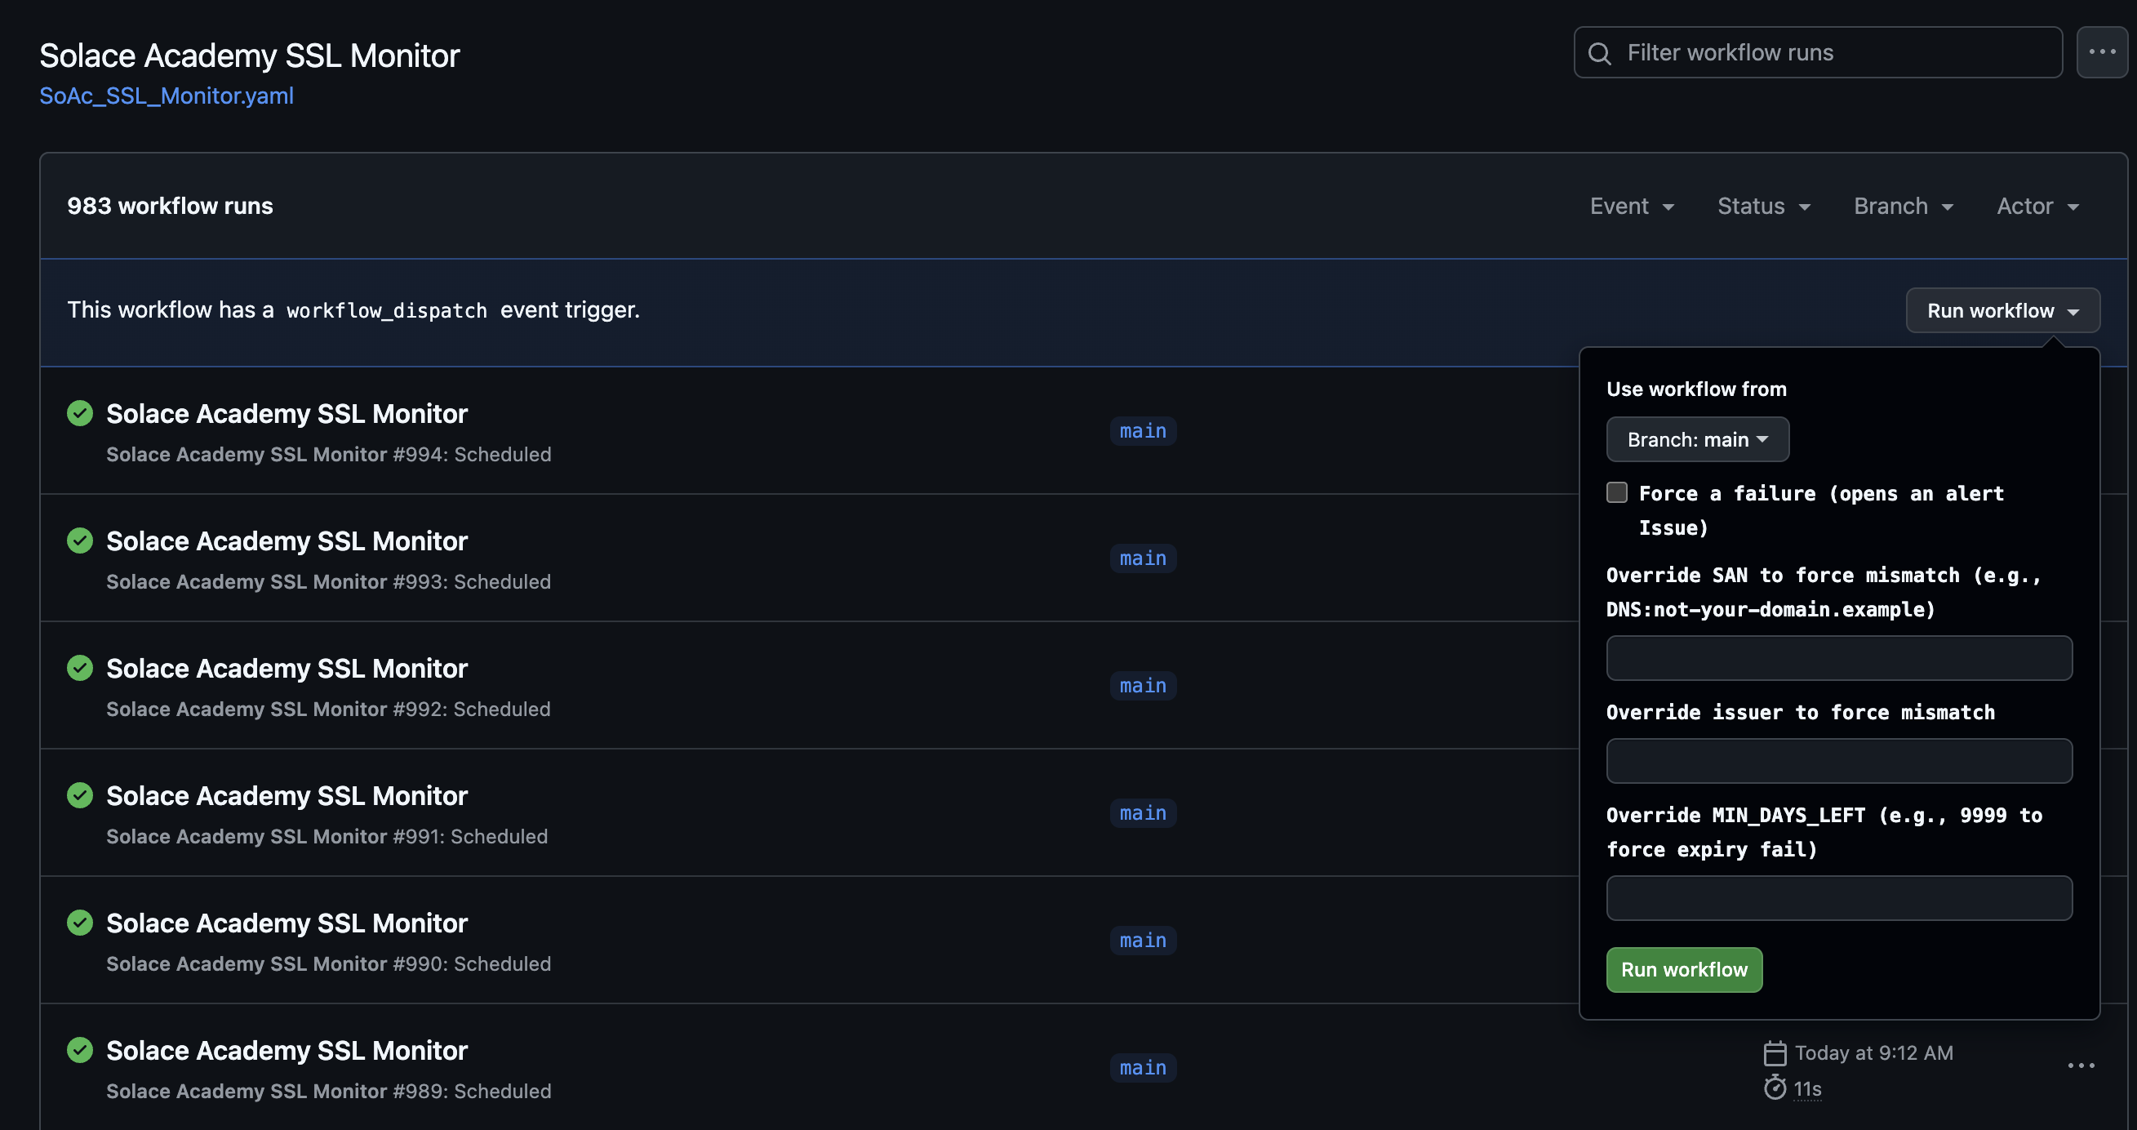Click success checkmark icon for run #992
Screen dimensions: 2137x1130
click(80, 668)
